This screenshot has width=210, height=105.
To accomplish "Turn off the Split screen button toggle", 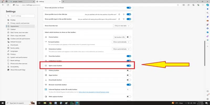I will click(x=129, y=66).
